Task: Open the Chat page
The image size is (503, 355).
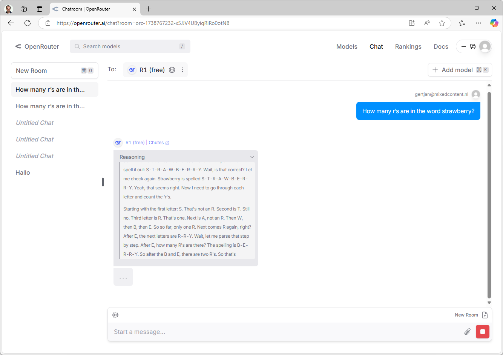Action: coord(376,46)
